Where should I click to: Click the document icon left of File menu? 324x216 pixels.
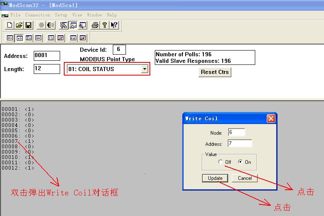pyautogui.click(x=5, y=16)
